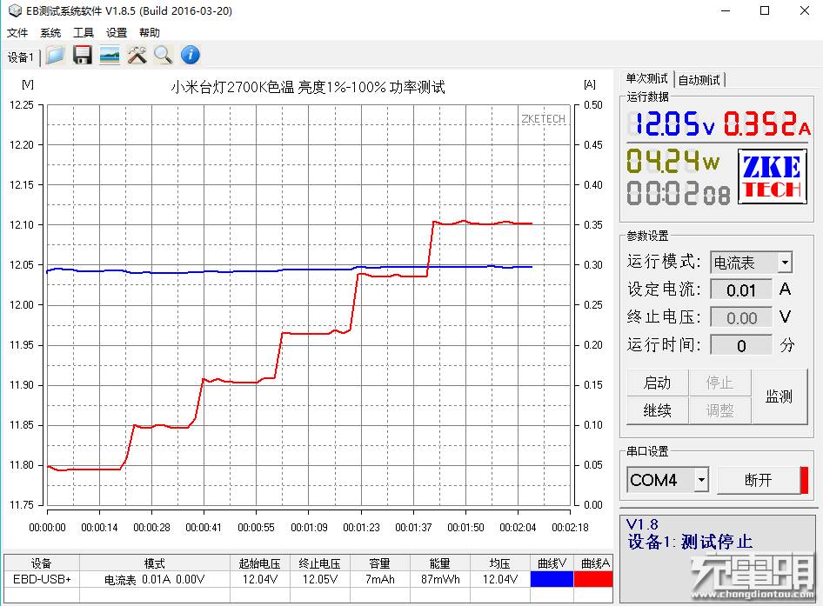Click the ZKE TECH logo
Image resolution: width=823 pixels, height=606 pixels.
773,176
